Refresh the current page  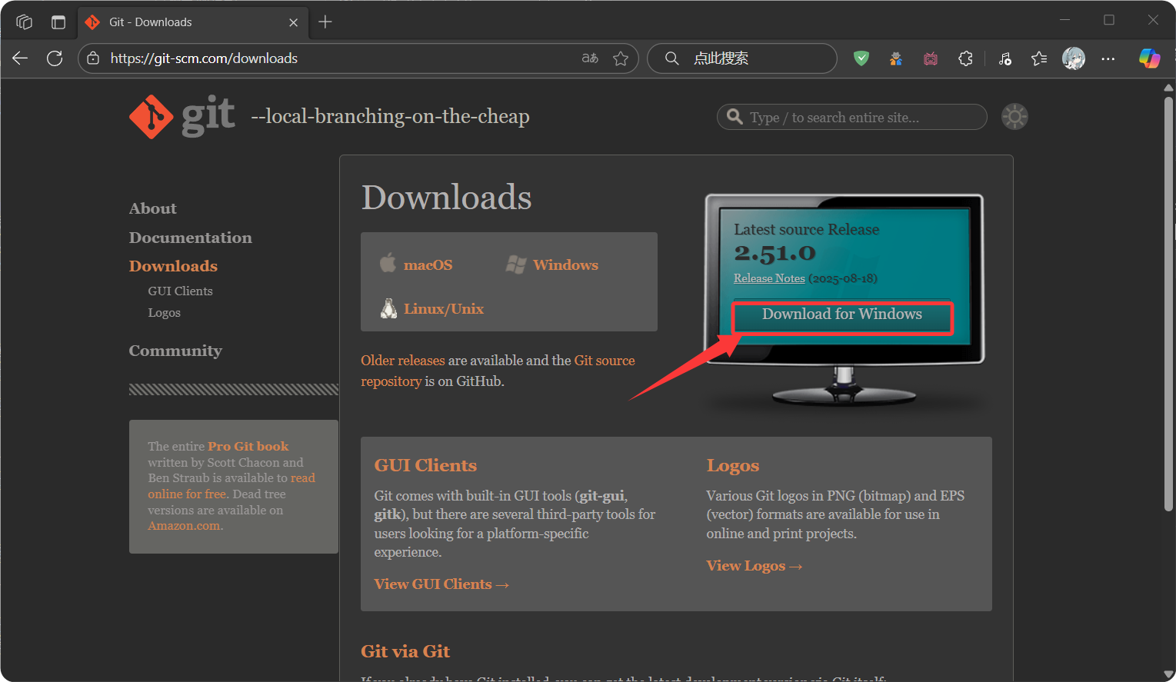click(x=55, y=58)
